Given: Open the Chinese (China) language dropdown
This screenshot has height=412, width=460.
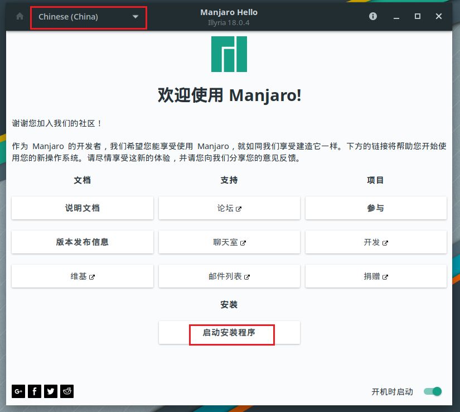Looking at the screenshot, I should 88,17.
